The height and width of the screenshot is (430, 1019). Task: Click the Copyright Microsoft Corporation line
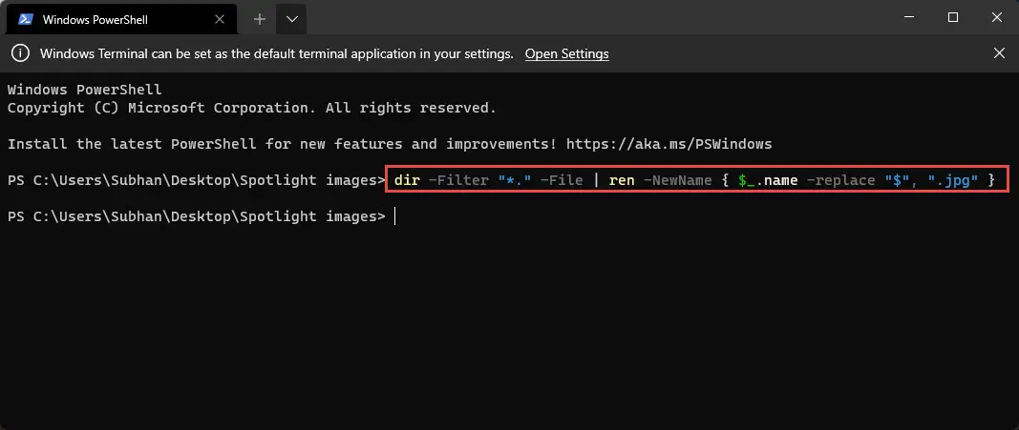251,108
